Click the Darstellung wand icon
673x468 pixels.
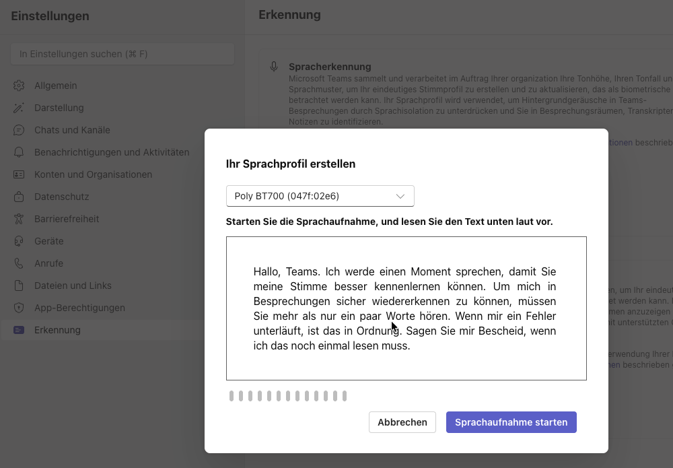[18, 108]
